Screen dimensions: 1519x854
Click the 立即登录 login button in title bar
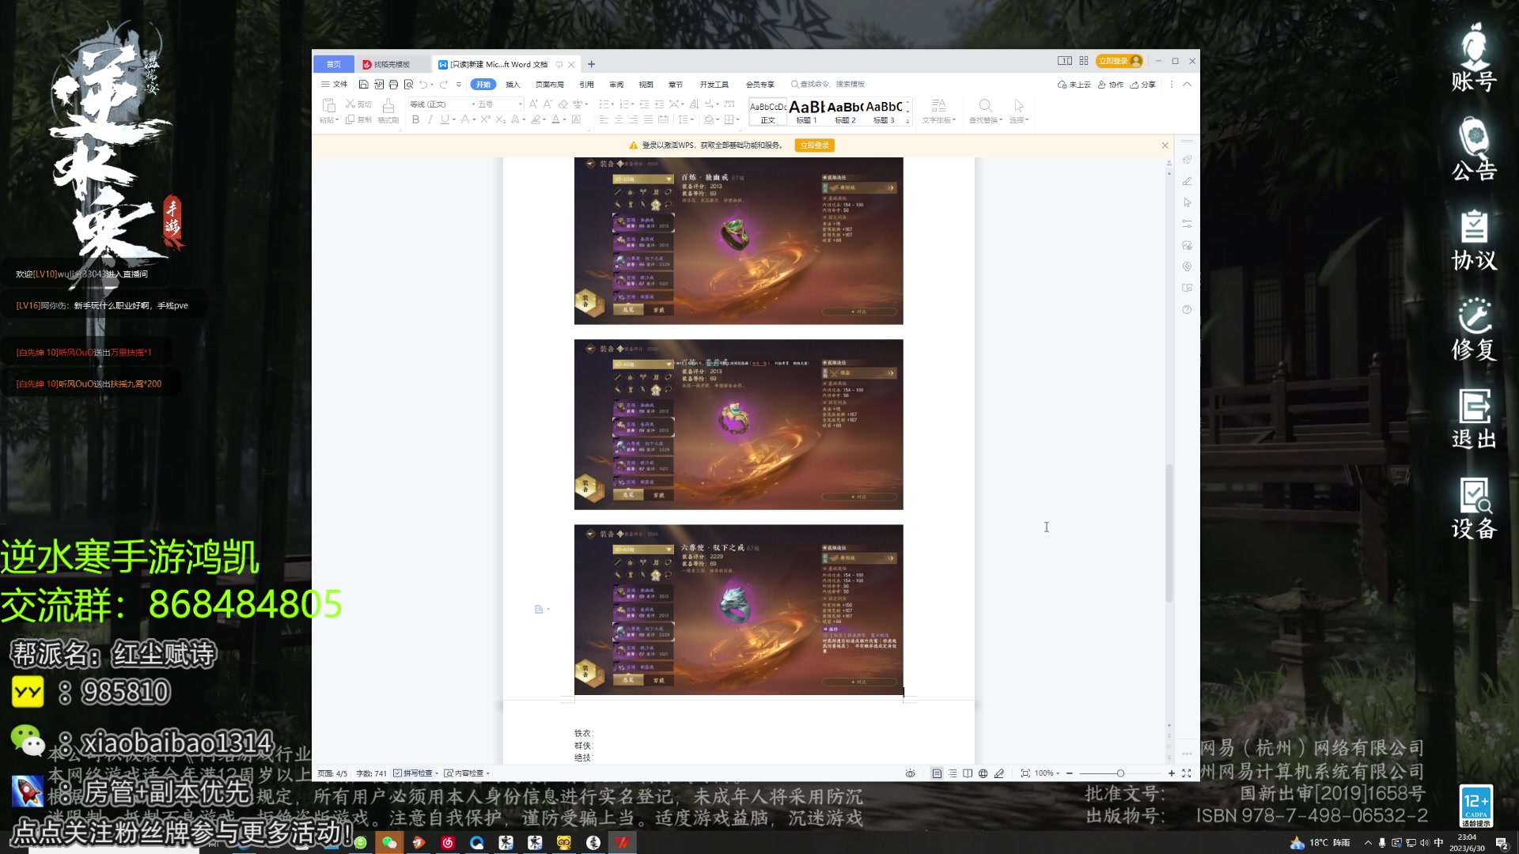(x=1119, y=61)
